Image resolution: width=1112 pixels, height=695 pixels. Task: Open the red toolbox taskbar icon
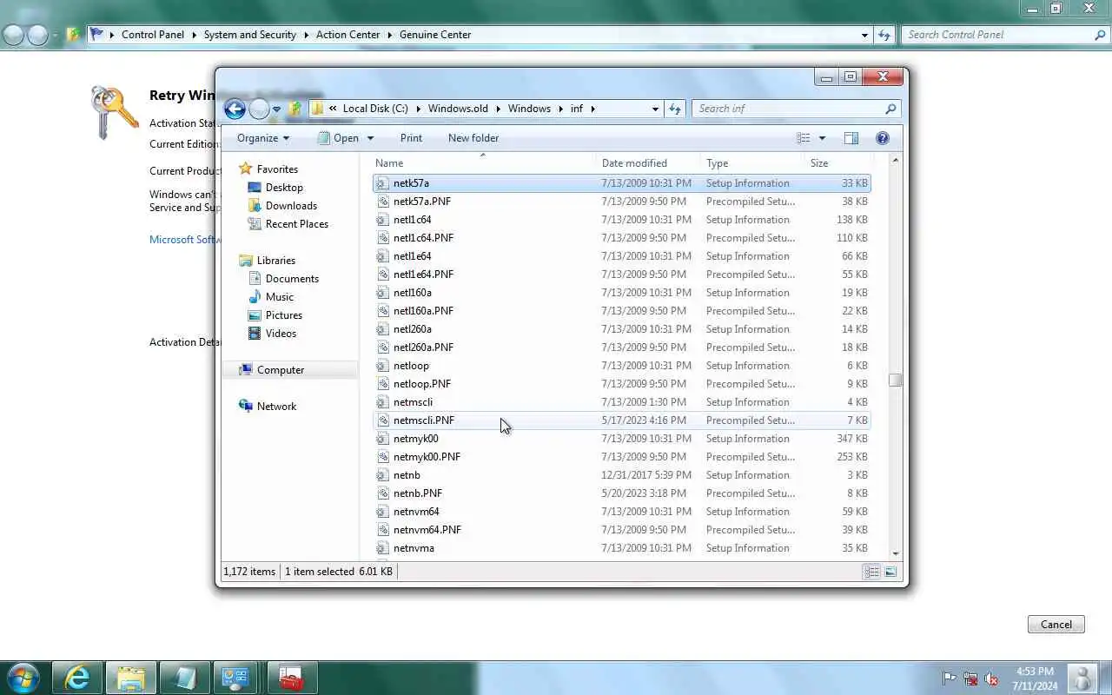[x=292, y=678]
